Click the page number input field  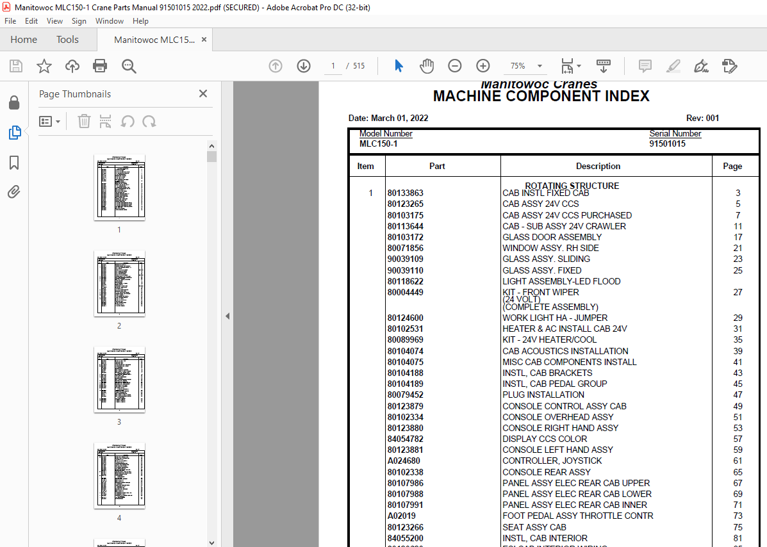[333, 66]
